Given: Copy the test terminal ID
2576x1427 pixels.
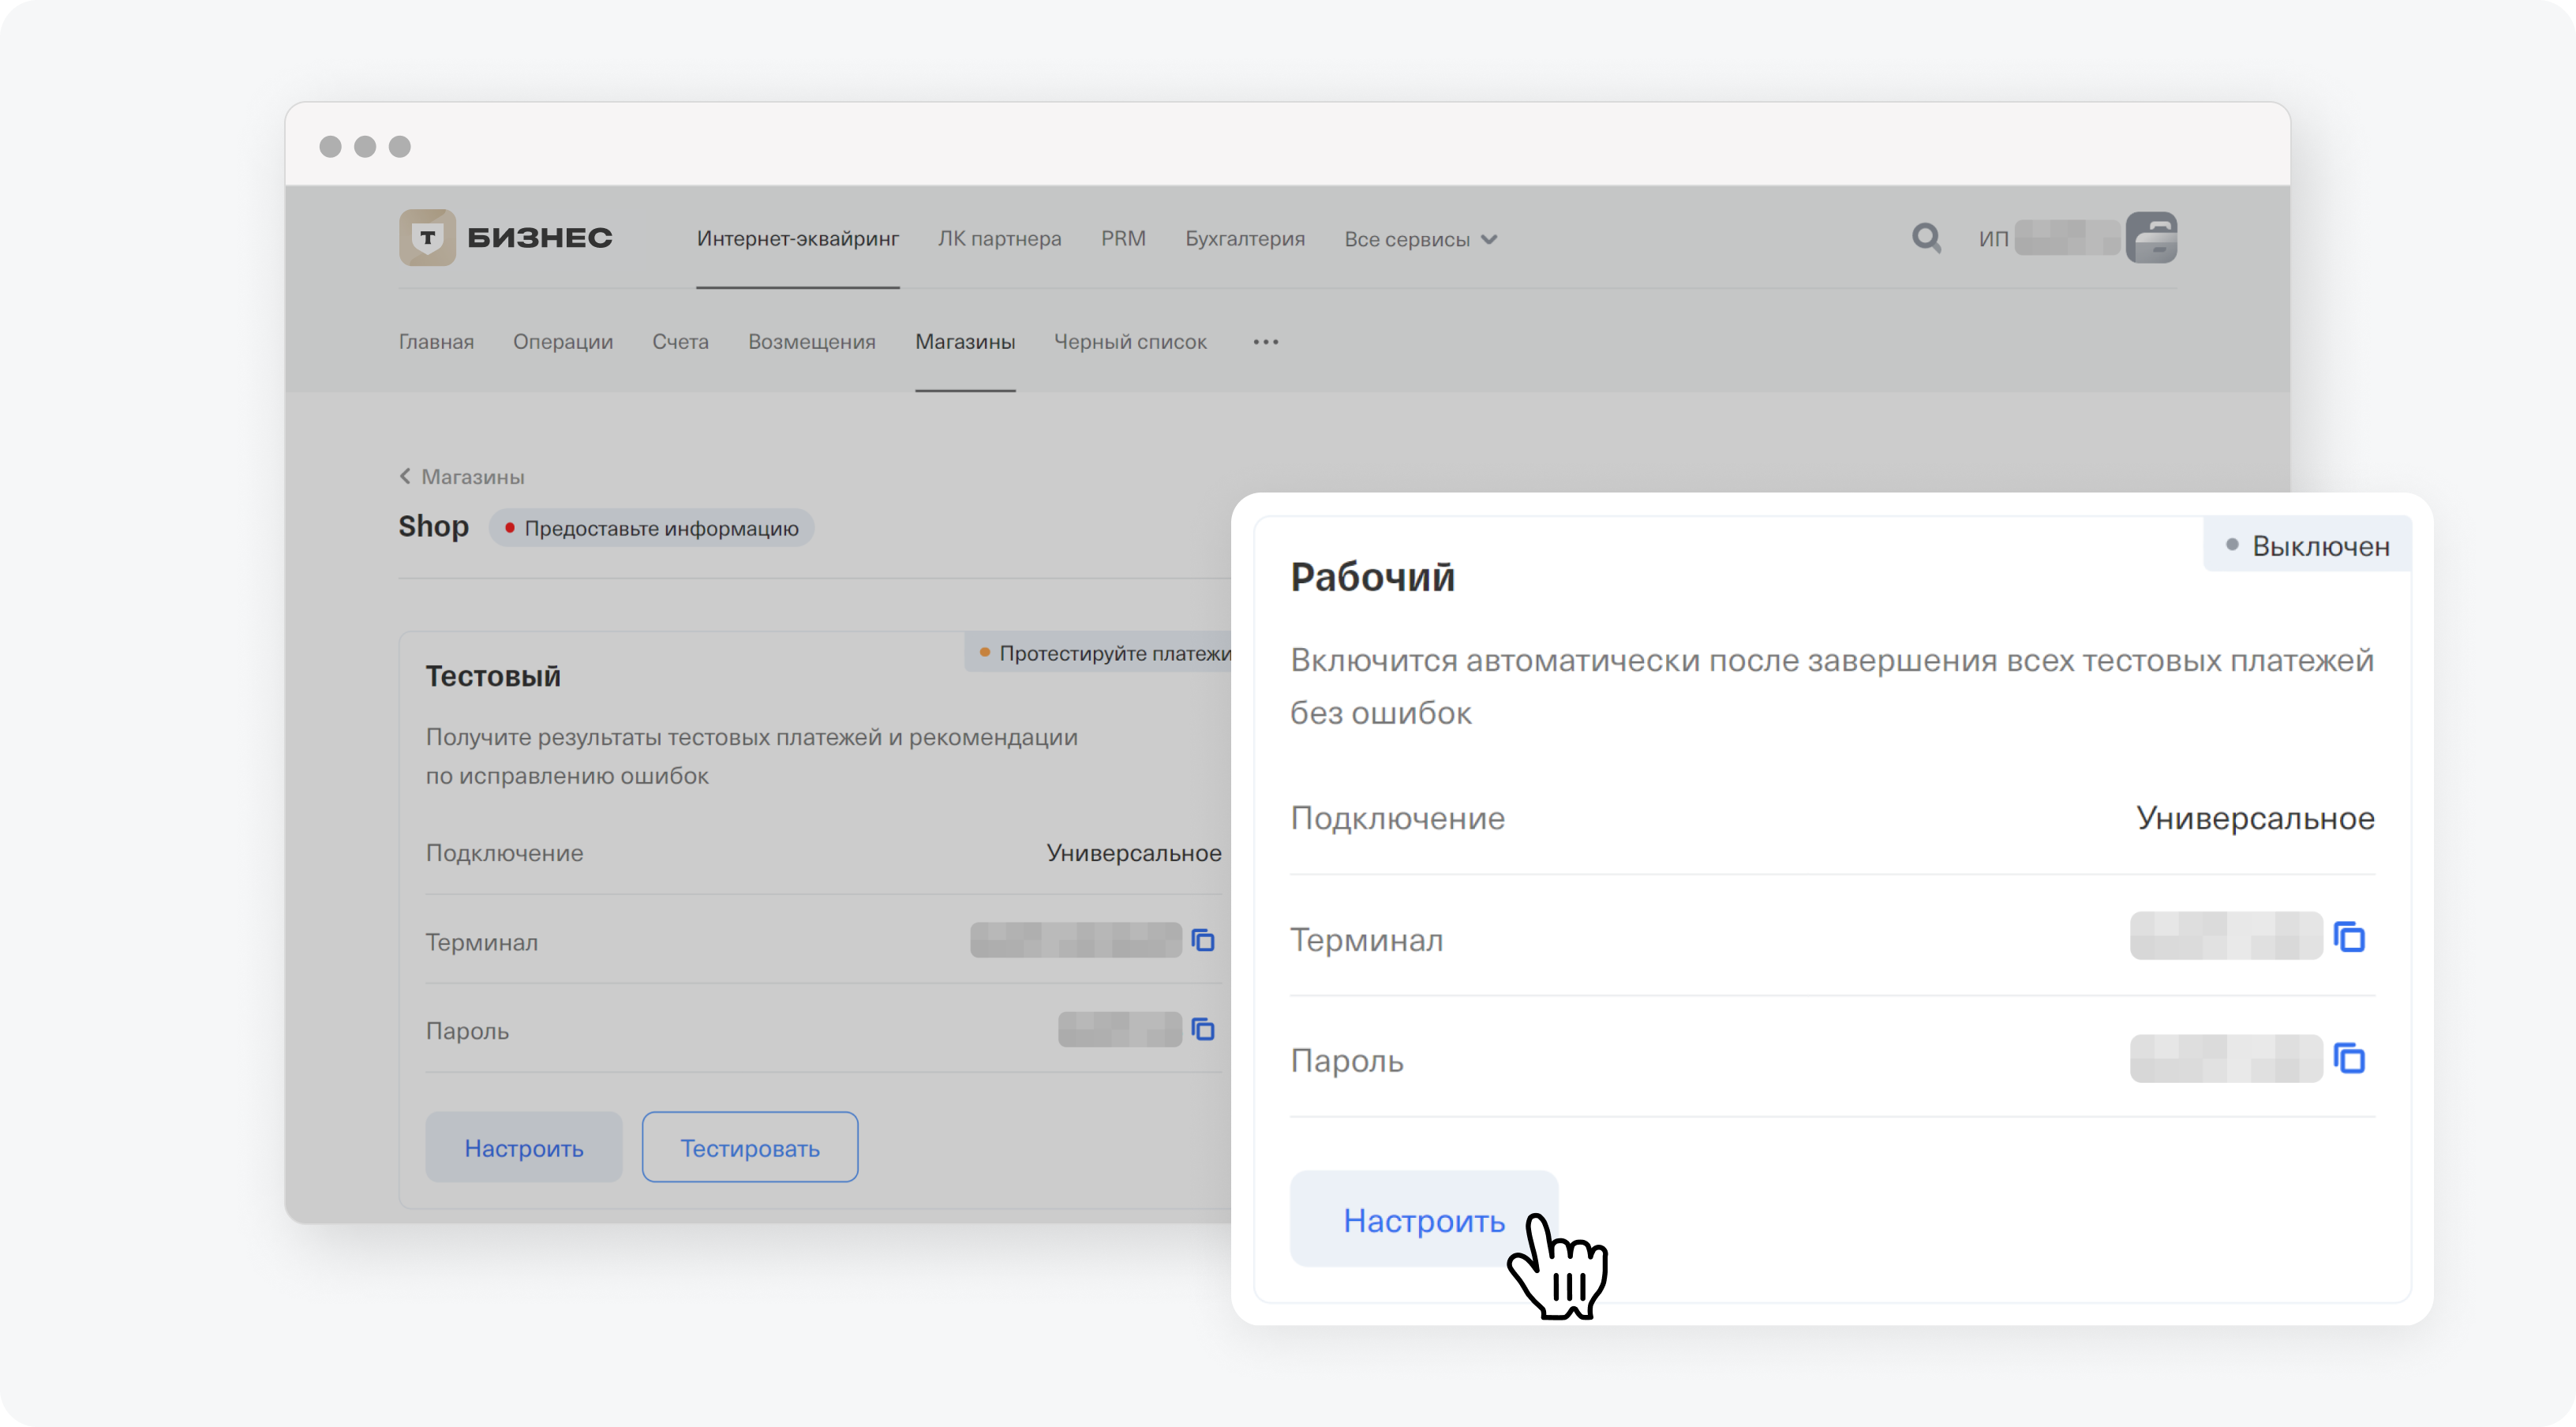Looking at the screenshot, I should pyautogui.click(x=1203, y=940).
